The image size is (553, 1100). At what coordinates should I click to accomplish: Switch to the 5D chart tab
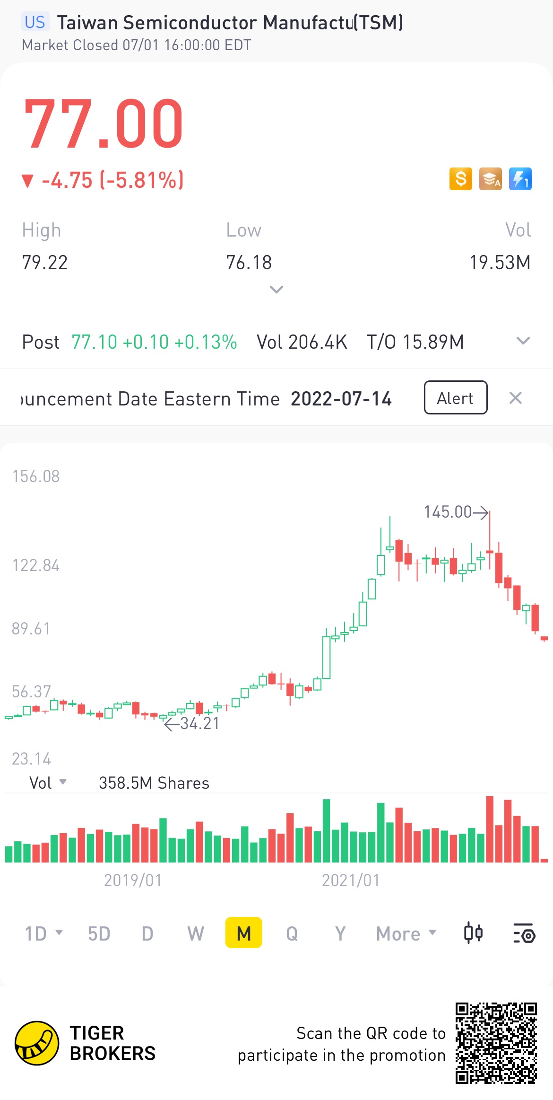99,933
